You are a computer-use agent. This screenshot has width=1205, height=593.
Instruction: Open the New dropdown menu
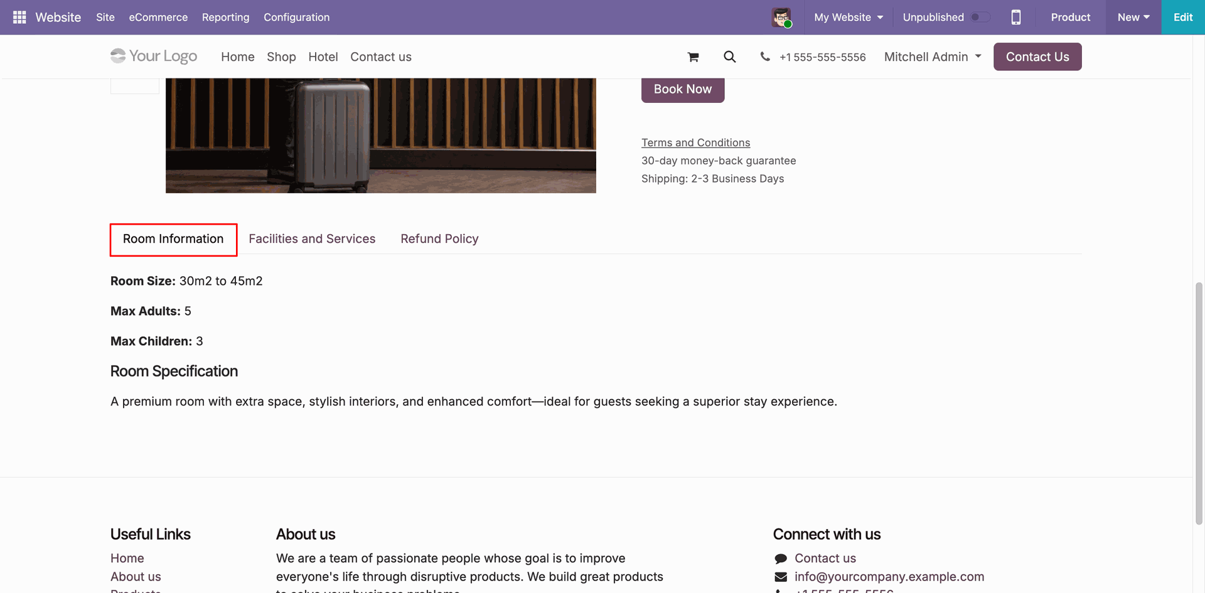pyautogui.click(x=1133, y=17)
